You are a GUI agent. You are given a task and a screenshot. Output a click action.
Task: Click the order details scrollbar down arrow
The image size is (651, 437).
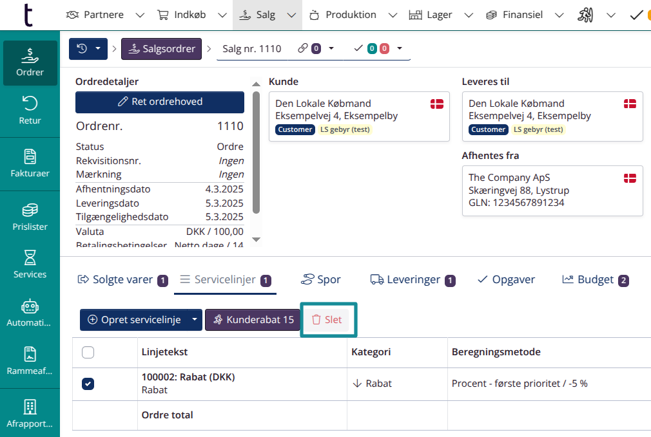pyautogui.click(x=256, y=239)
